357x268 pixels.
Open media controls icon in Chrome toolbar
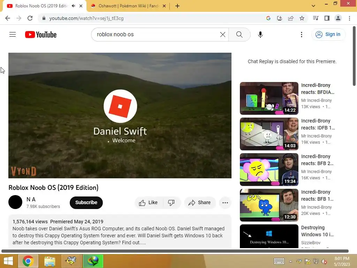(316, 18)
